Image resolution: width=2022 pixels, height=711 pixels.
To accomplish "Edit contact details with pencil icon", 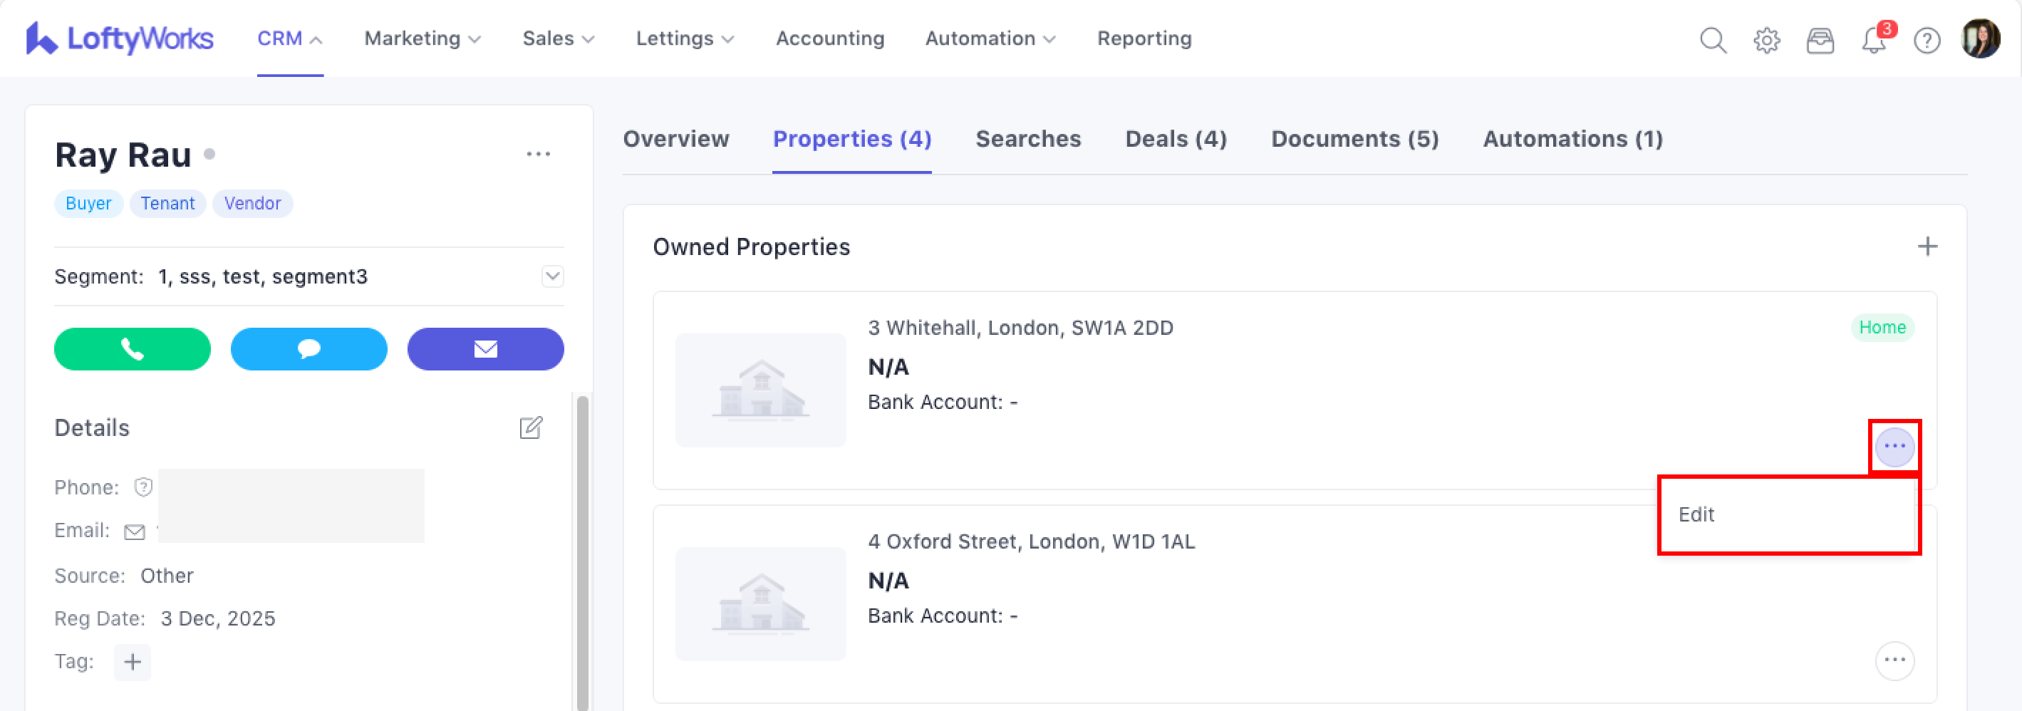I will 531,427.
